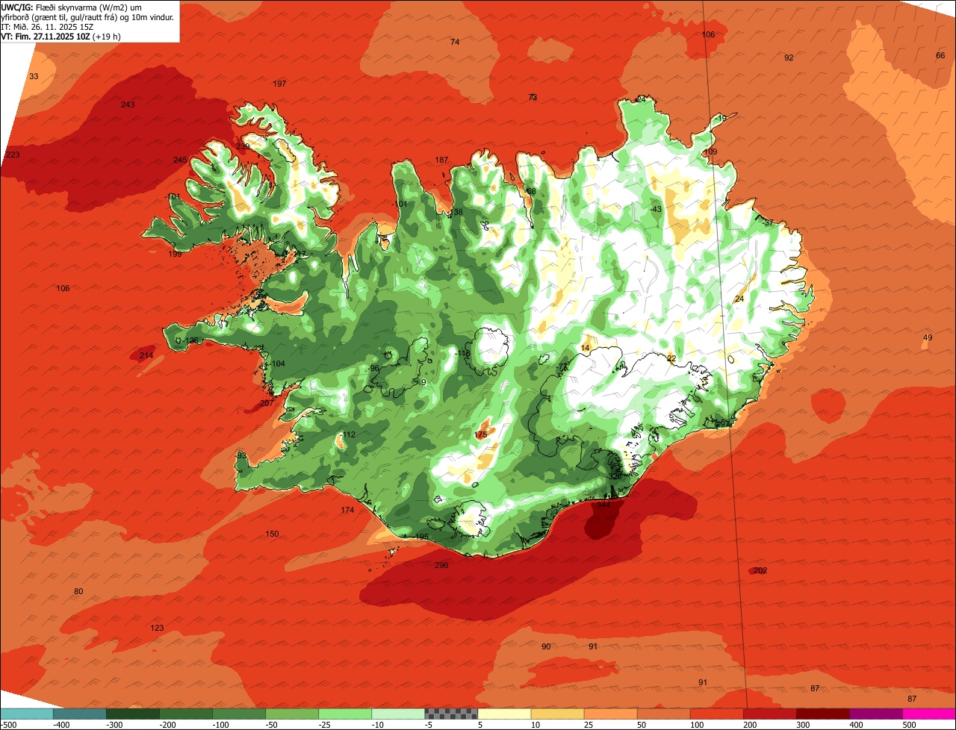This screenshot has height=730, width=956.
Task: Click the map value 175
Action: coord(481,434)
